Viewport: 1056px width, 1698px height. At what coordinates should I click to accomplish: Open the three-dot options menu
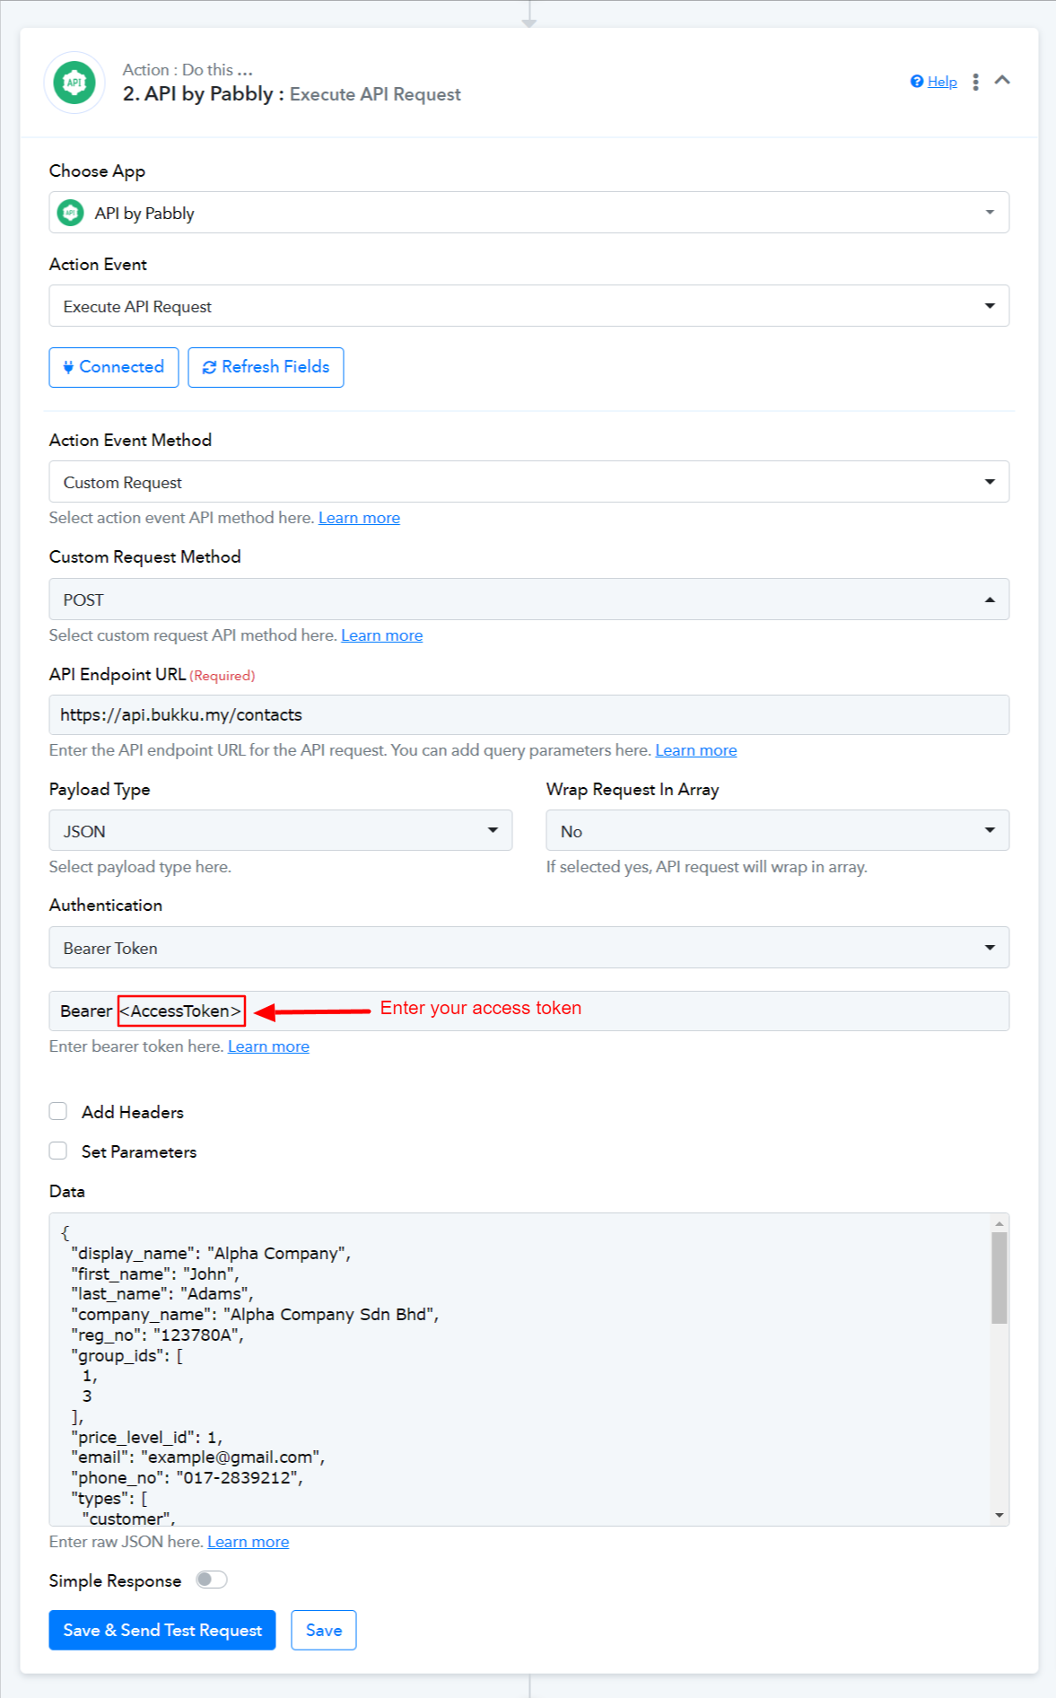click(x=975, y=82)
